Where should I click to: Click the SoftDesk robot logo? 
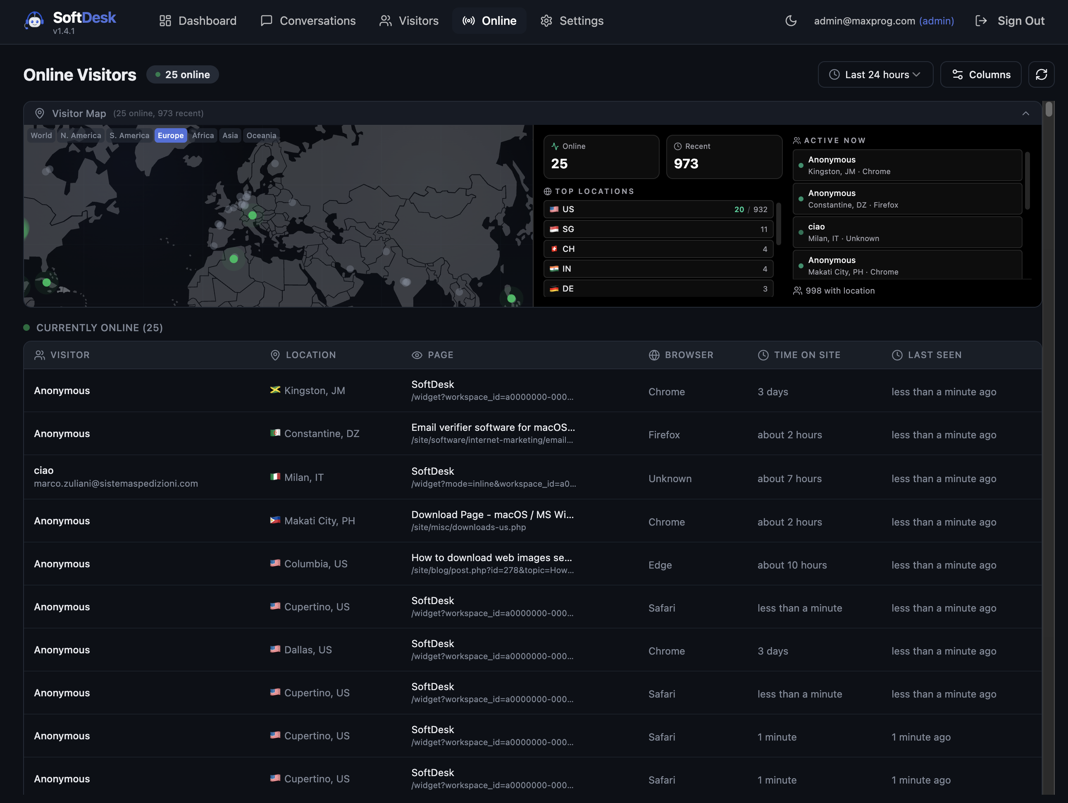[34, 21]
